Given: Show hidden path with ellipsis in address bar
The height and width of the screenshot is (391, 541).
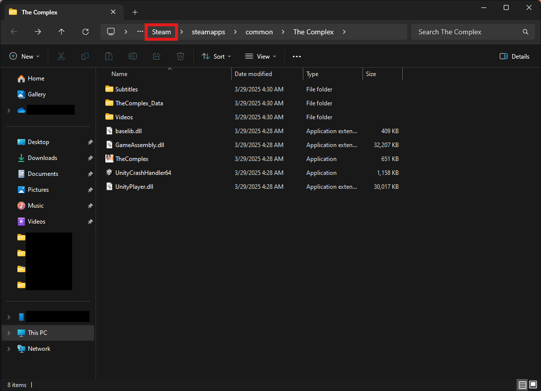Looking at the screenshot, I should 140,31.
